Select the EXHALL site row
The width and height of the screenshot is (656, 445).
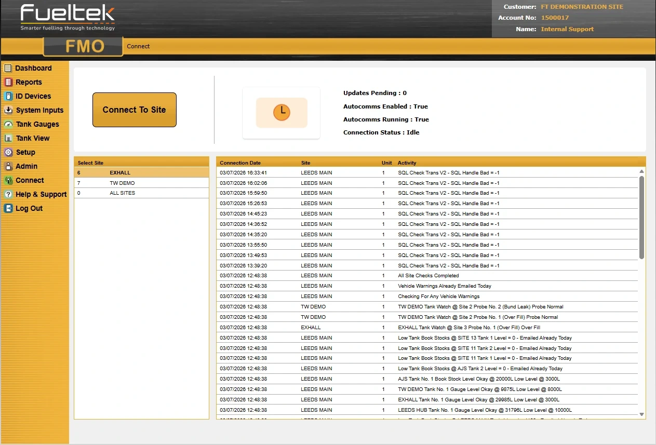tap(141, 172)
